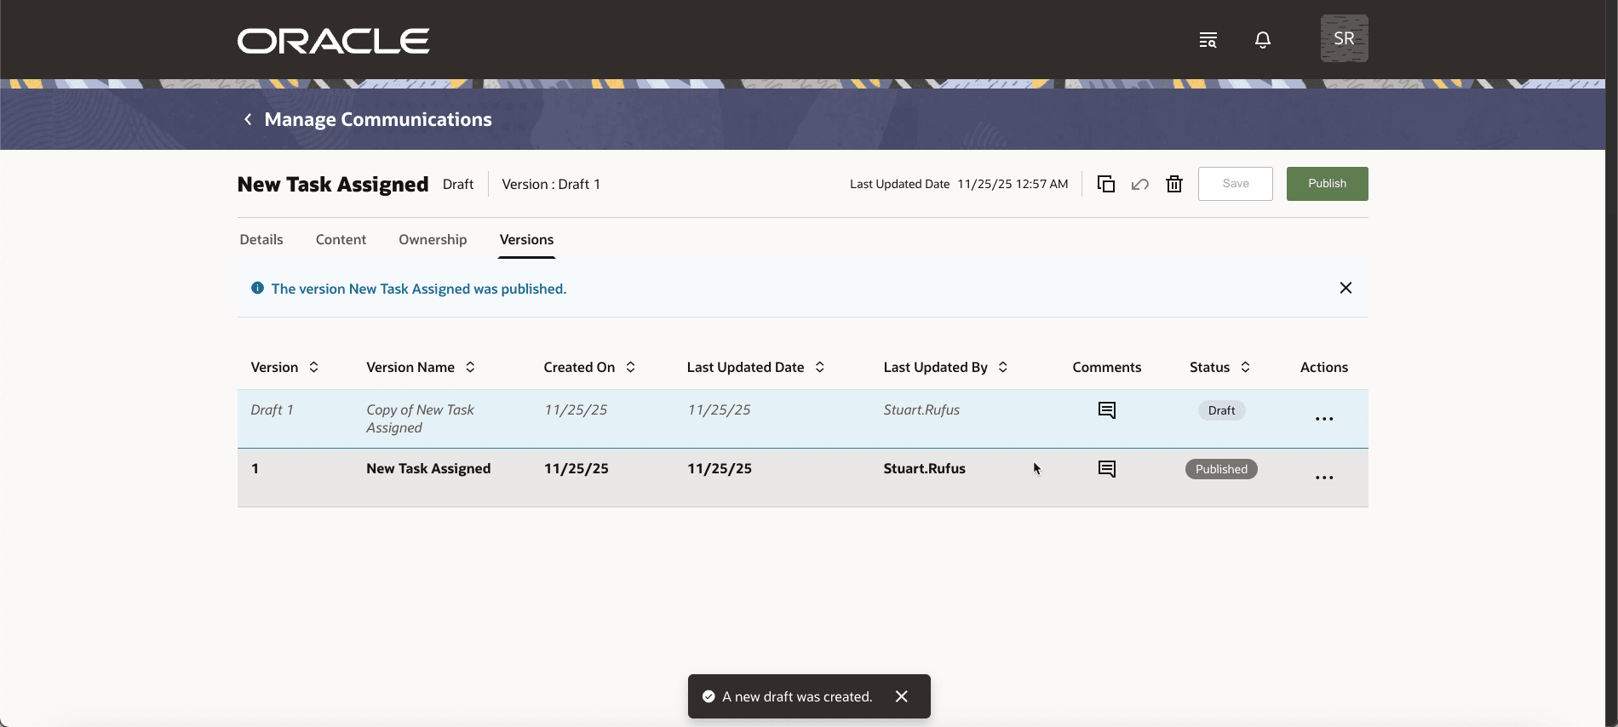
Task: Click 'Version : Draft 1' label
Action: pos(551,184)
